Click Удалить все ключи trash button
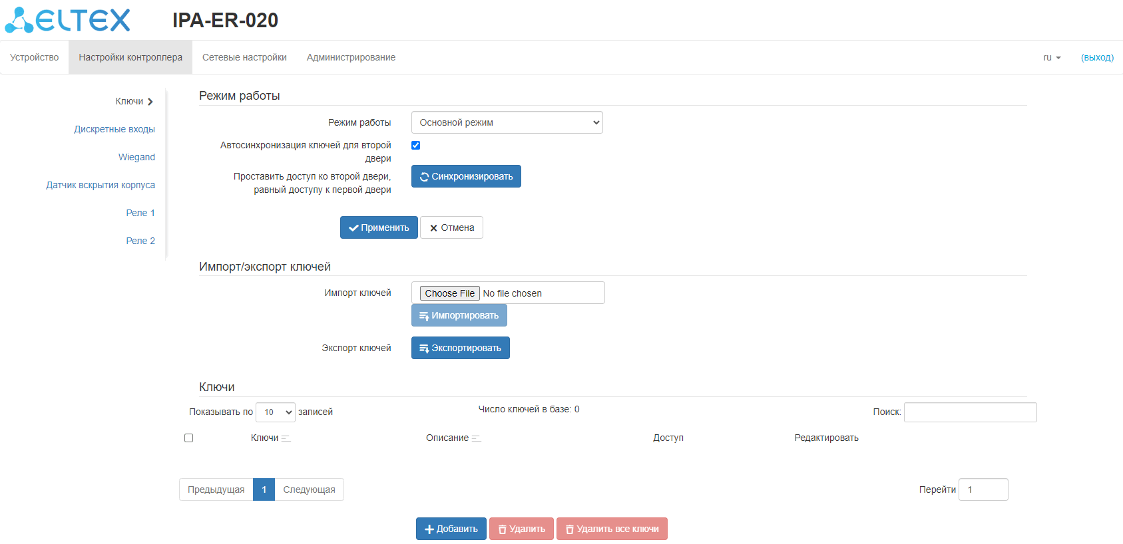This screenshot has height=544, width=1123. 612,529
